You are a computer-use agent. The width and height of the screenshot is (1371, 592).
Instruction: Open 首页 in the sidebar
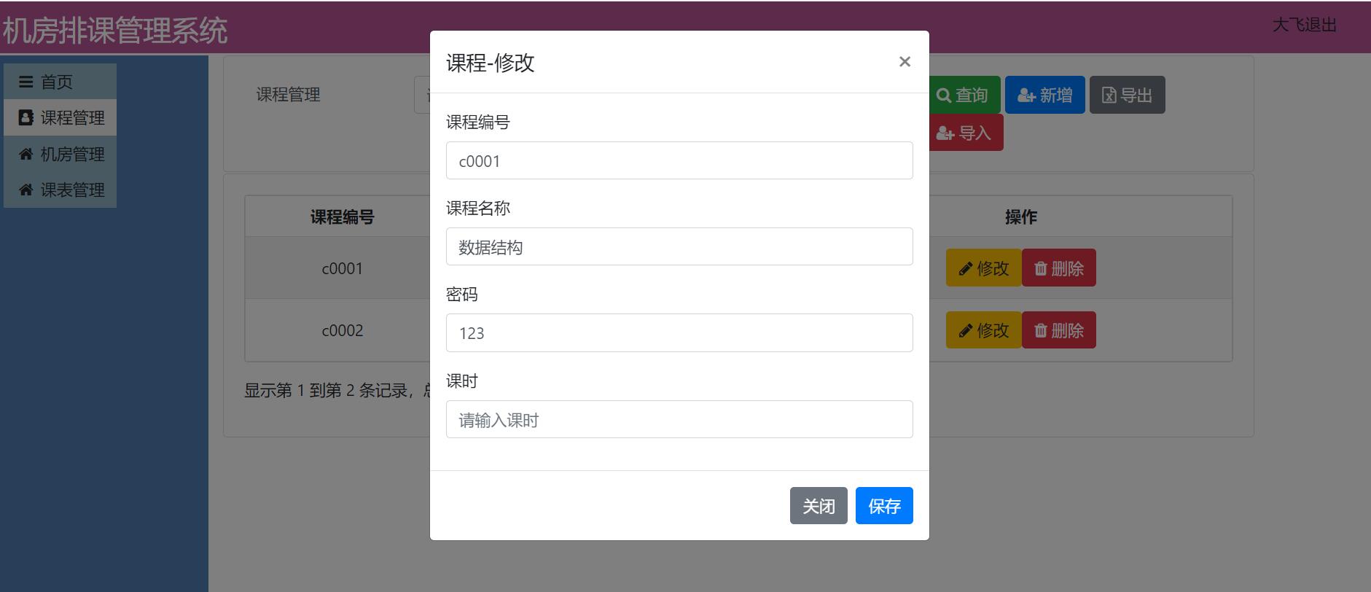(x=60, y=82)
